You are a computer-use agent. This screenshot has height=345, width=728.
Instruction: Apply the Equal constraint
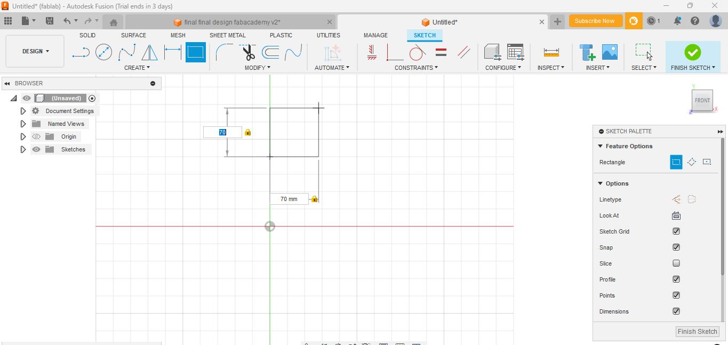coord(441,52)
